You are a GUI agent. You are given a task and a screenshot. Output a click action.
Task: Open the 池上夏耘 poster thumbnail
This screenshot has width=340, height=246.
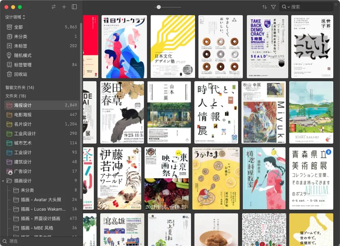[169, 229]
